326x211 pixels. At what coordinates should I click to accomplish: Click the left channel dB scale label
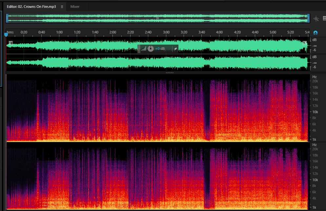[314, 40]
